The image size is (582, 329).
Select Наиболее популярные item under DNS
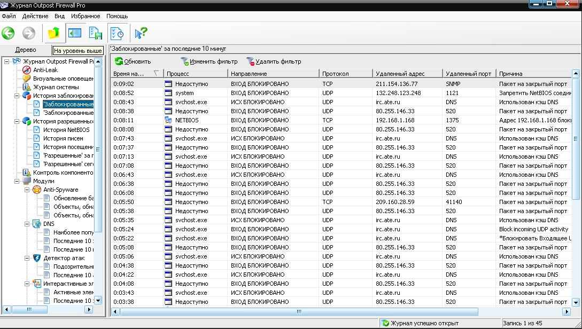tap(74, 232)
